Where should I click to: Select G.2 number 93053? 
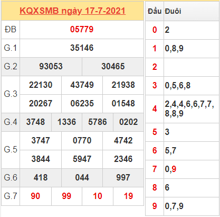[x=51, y=66]
